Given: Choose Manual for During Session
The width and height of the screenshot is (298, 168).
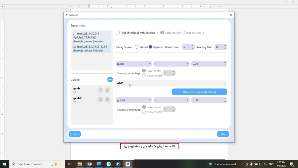Looking at the screenshot, I should click(137, 47).
